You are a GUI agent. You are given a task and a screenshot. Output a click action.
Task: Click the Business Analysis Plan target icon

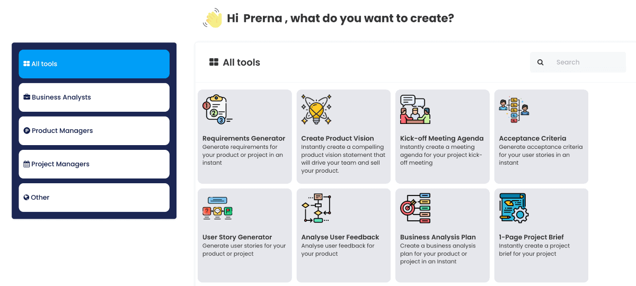tap(415, 208)
